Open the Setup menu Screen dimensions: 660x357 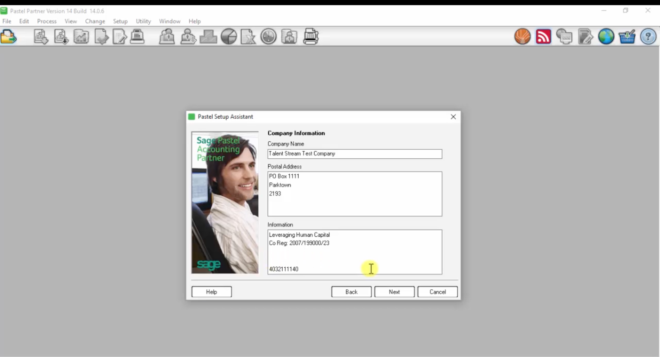[x=120, y=21]
